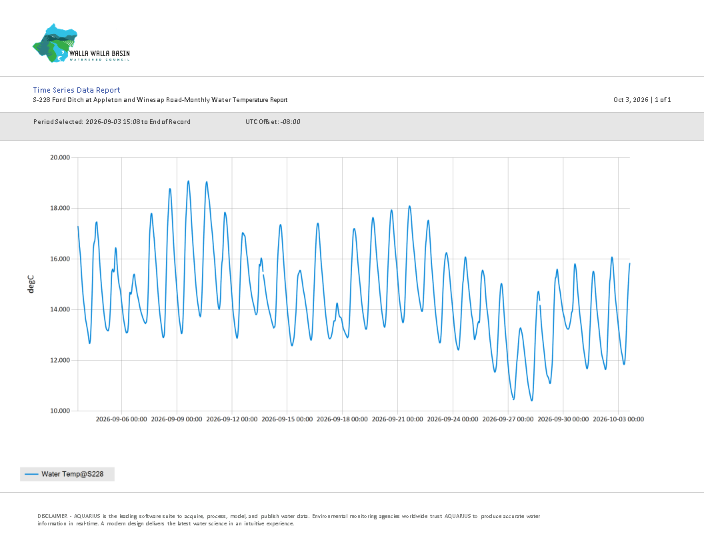This screenshot has width=704, height=544.
Task: Click the Period Selected text
Action: coord(112,121)
